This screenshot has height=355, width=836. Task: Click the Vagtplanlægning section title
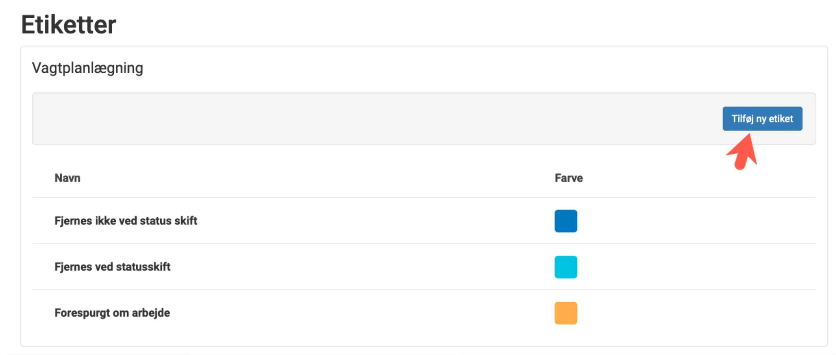click(x=87, y=68)
